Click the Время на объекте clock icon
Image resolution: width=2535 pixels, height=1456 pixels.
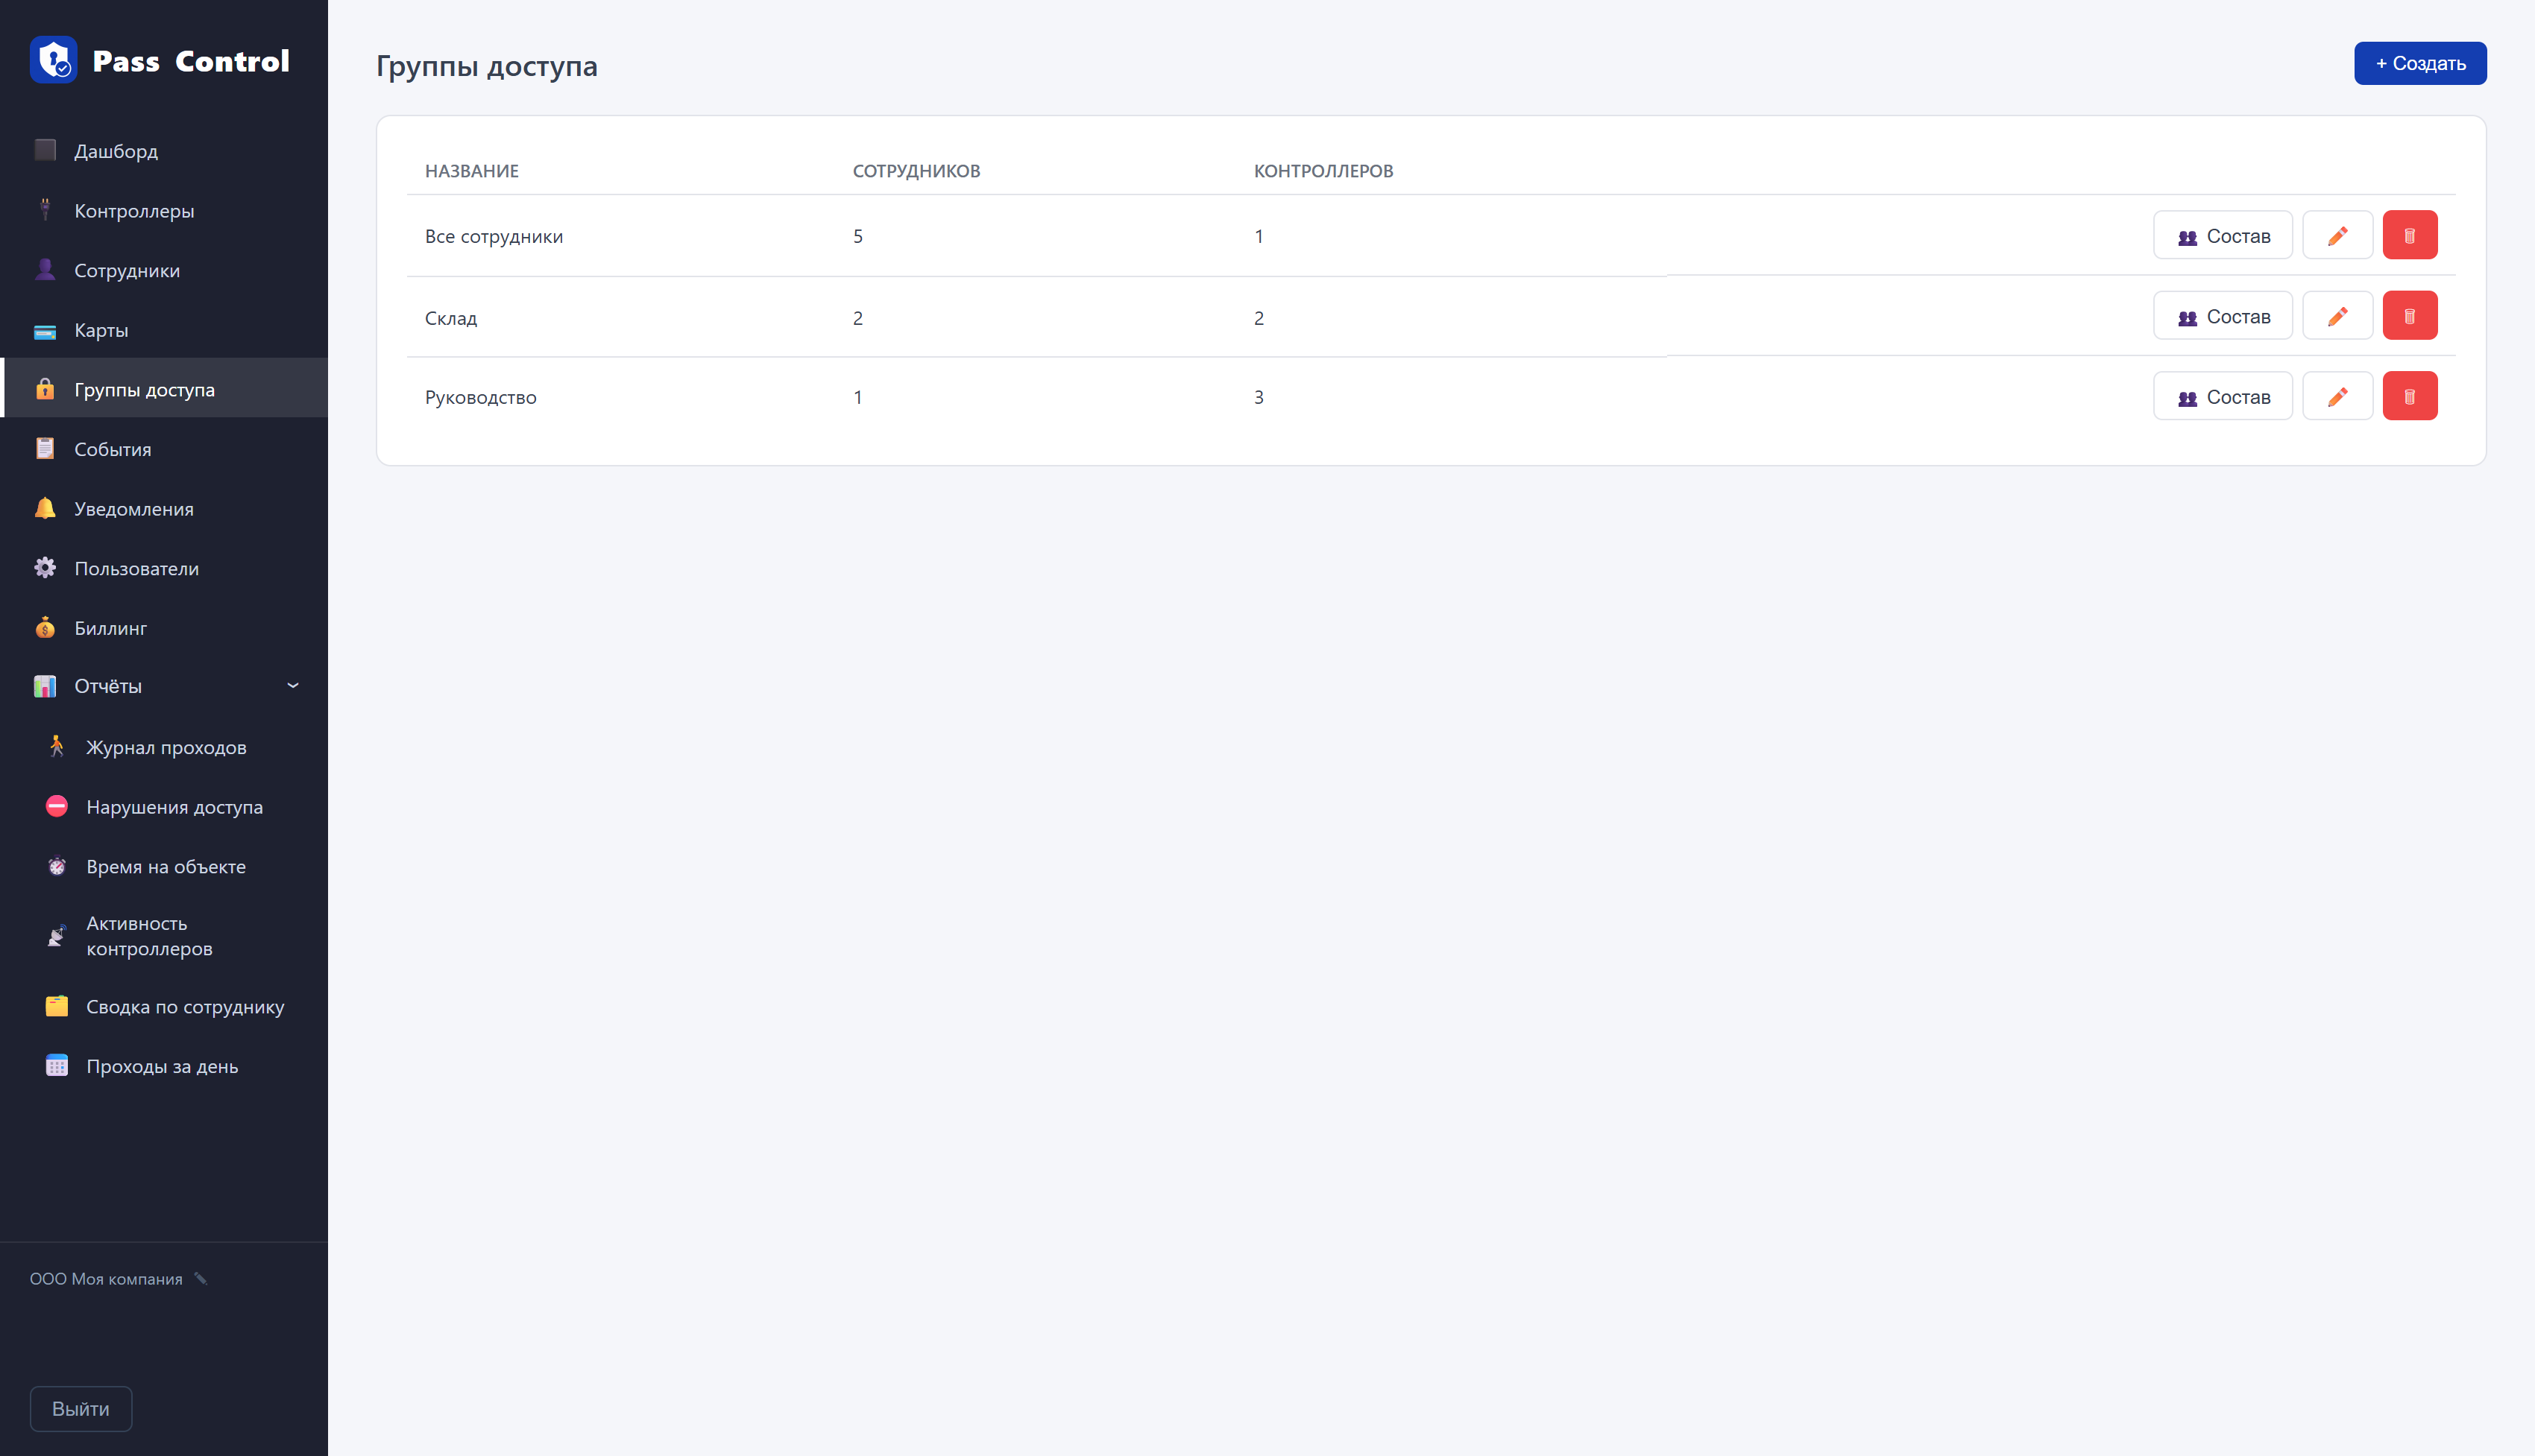click(57, 866)
